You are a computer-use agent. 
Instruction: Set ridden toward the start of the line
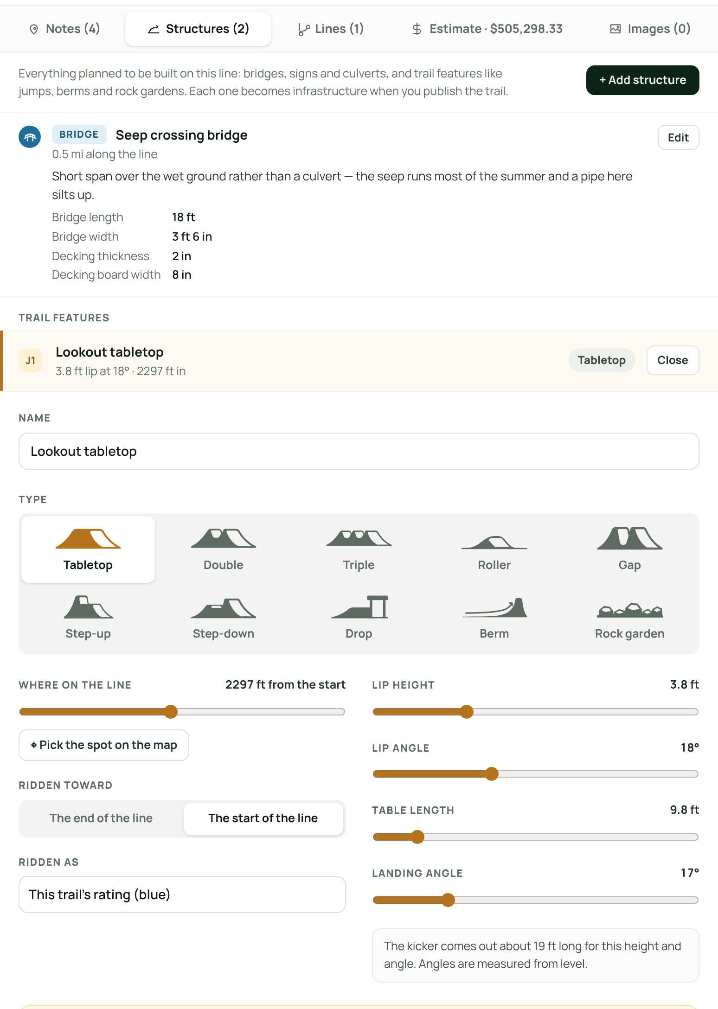pos(263,818)
